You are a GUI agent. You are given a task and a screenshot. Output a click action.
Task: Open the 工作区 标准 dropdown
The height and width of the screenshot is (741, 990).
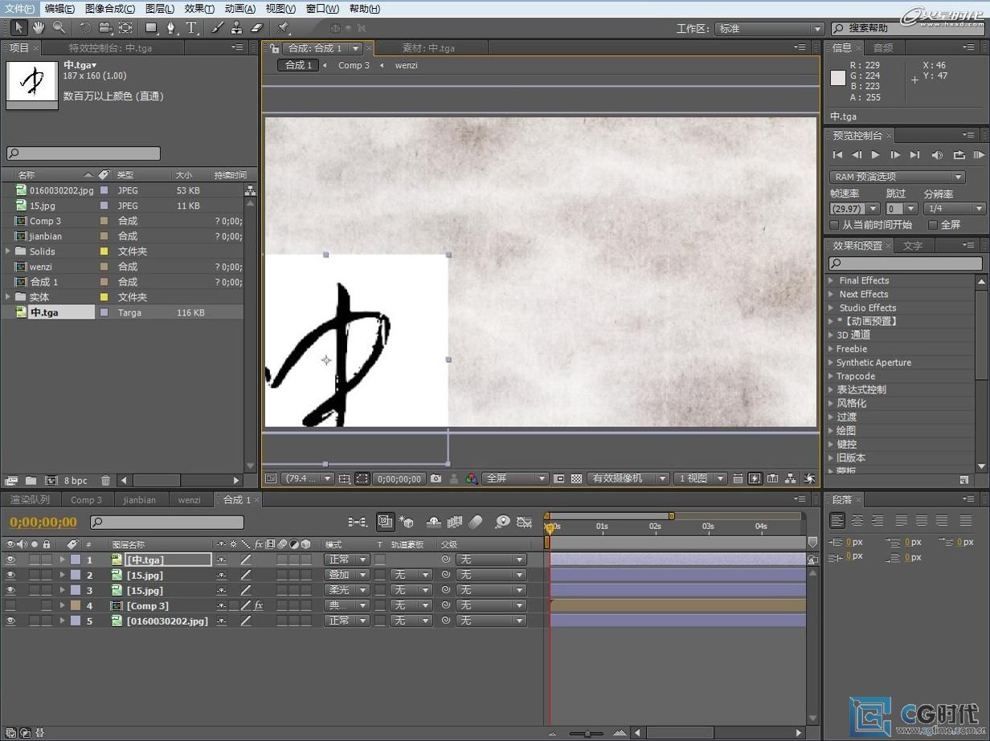coord(769,29)
